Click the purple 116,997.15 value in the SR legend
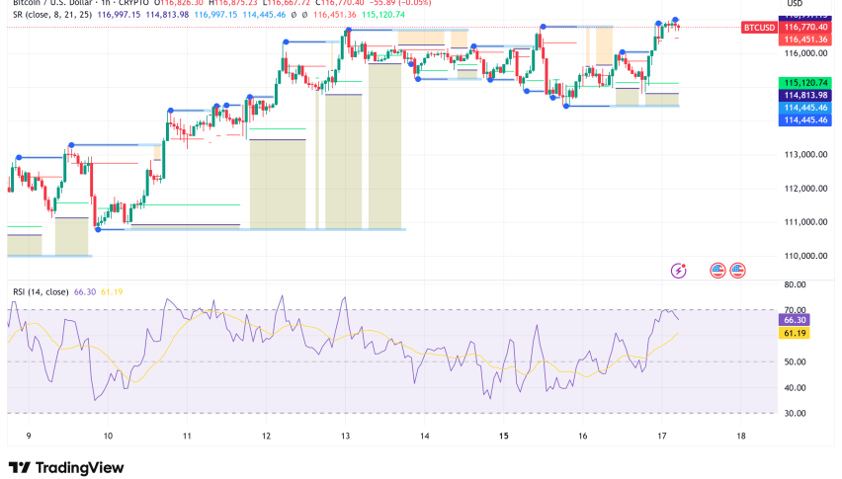 119,15
